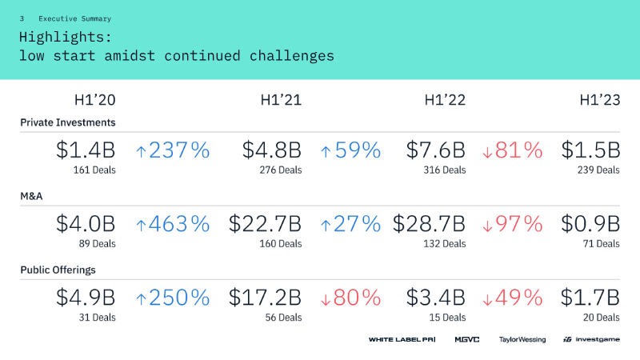Click the up arrow beside 237%

(x=142, y=150)
